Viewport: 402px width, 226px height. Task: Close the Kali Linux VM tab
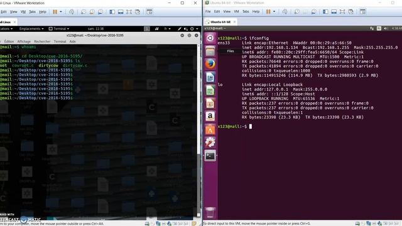pyautogui.click(x=14, y=22)
